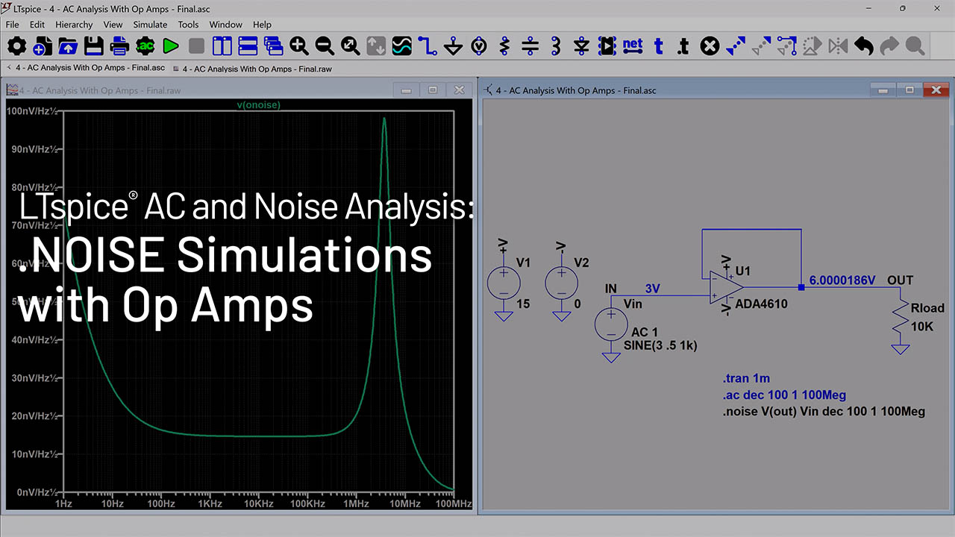Maximize the Final.raw waveform window

click(x=433, y=90)
